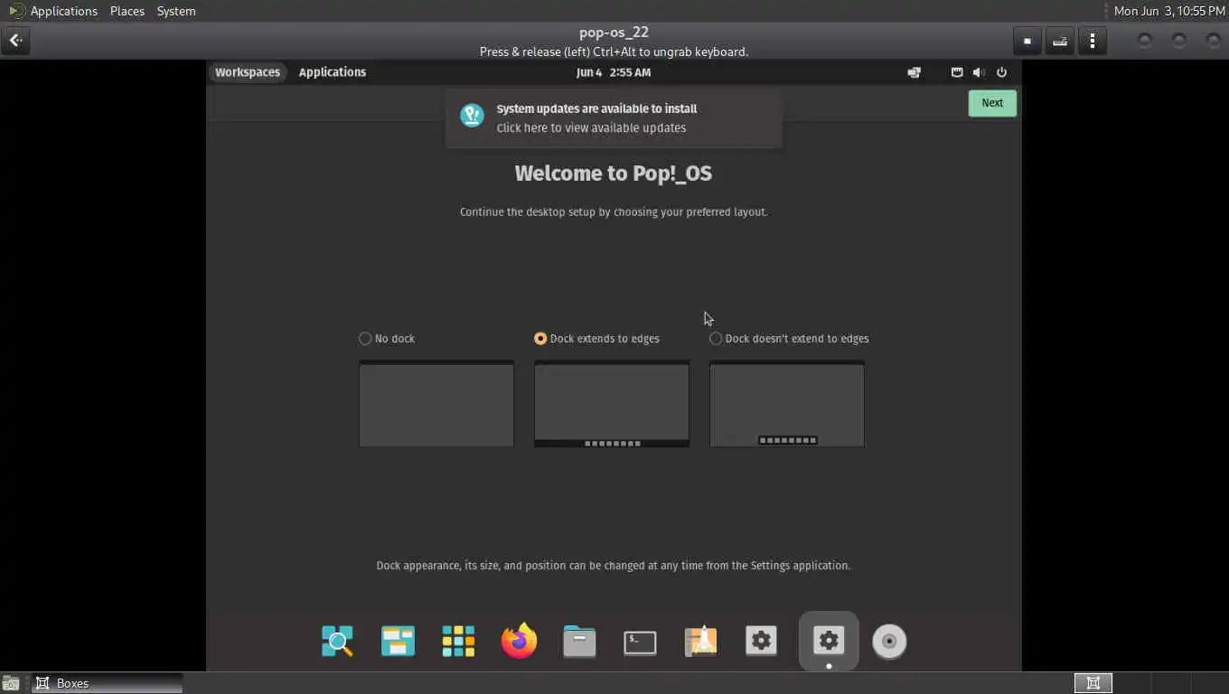Click the small square icon in the Boxes header
This screenshot has height=694, width=1229.
1027,41
